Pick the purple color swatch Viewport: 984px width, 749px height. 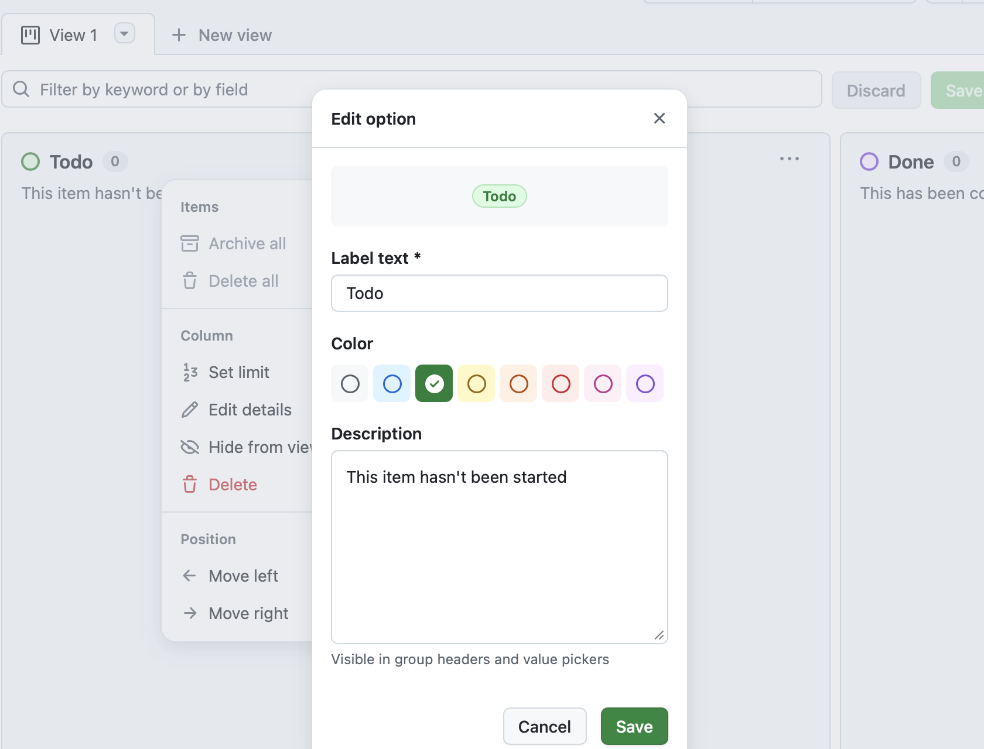(x=645, y=384)
